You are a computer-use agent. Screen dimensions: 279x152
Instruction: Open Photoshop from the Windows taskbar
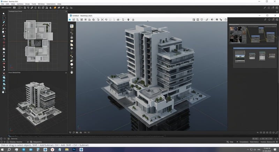(x=74, y=149)
